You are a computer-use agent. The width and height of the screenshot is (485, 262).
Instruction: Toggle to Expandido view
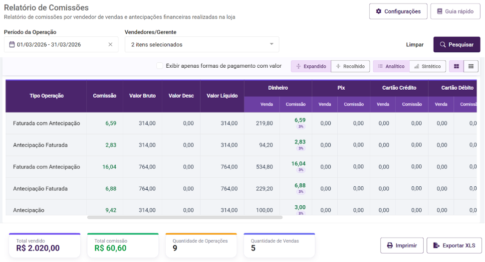311,66
